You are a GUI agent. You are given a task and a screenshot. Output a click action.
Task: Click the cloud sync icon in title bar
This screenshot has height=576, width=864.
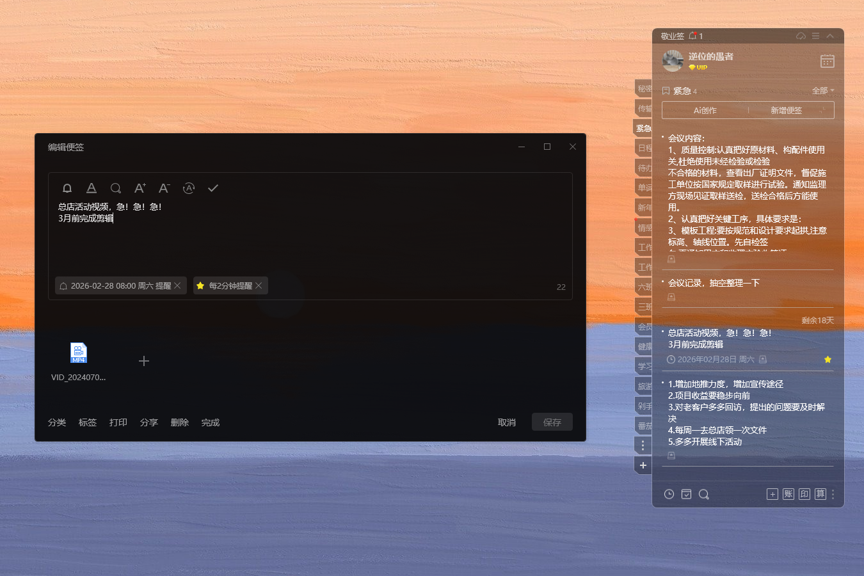pos(801,36)
